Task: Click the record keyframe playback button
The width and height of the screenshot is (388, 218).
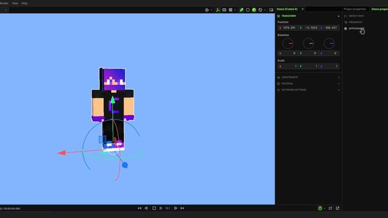Action: tap(168, 208)
